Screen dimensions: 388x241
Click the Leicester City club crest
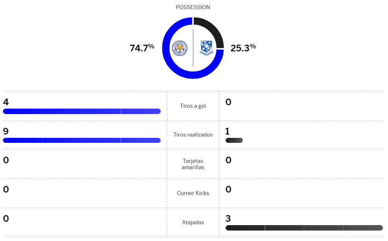180,48
